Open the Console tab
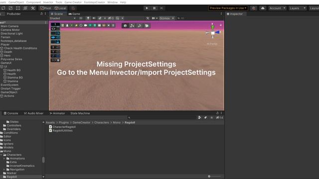 point(11,113)
